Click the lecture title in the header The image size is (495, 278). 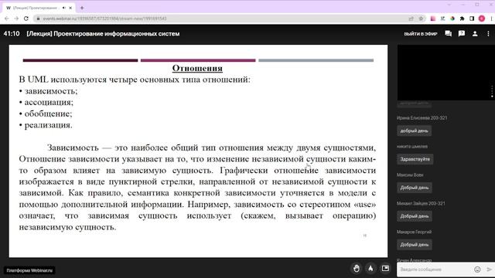point(103,34)
